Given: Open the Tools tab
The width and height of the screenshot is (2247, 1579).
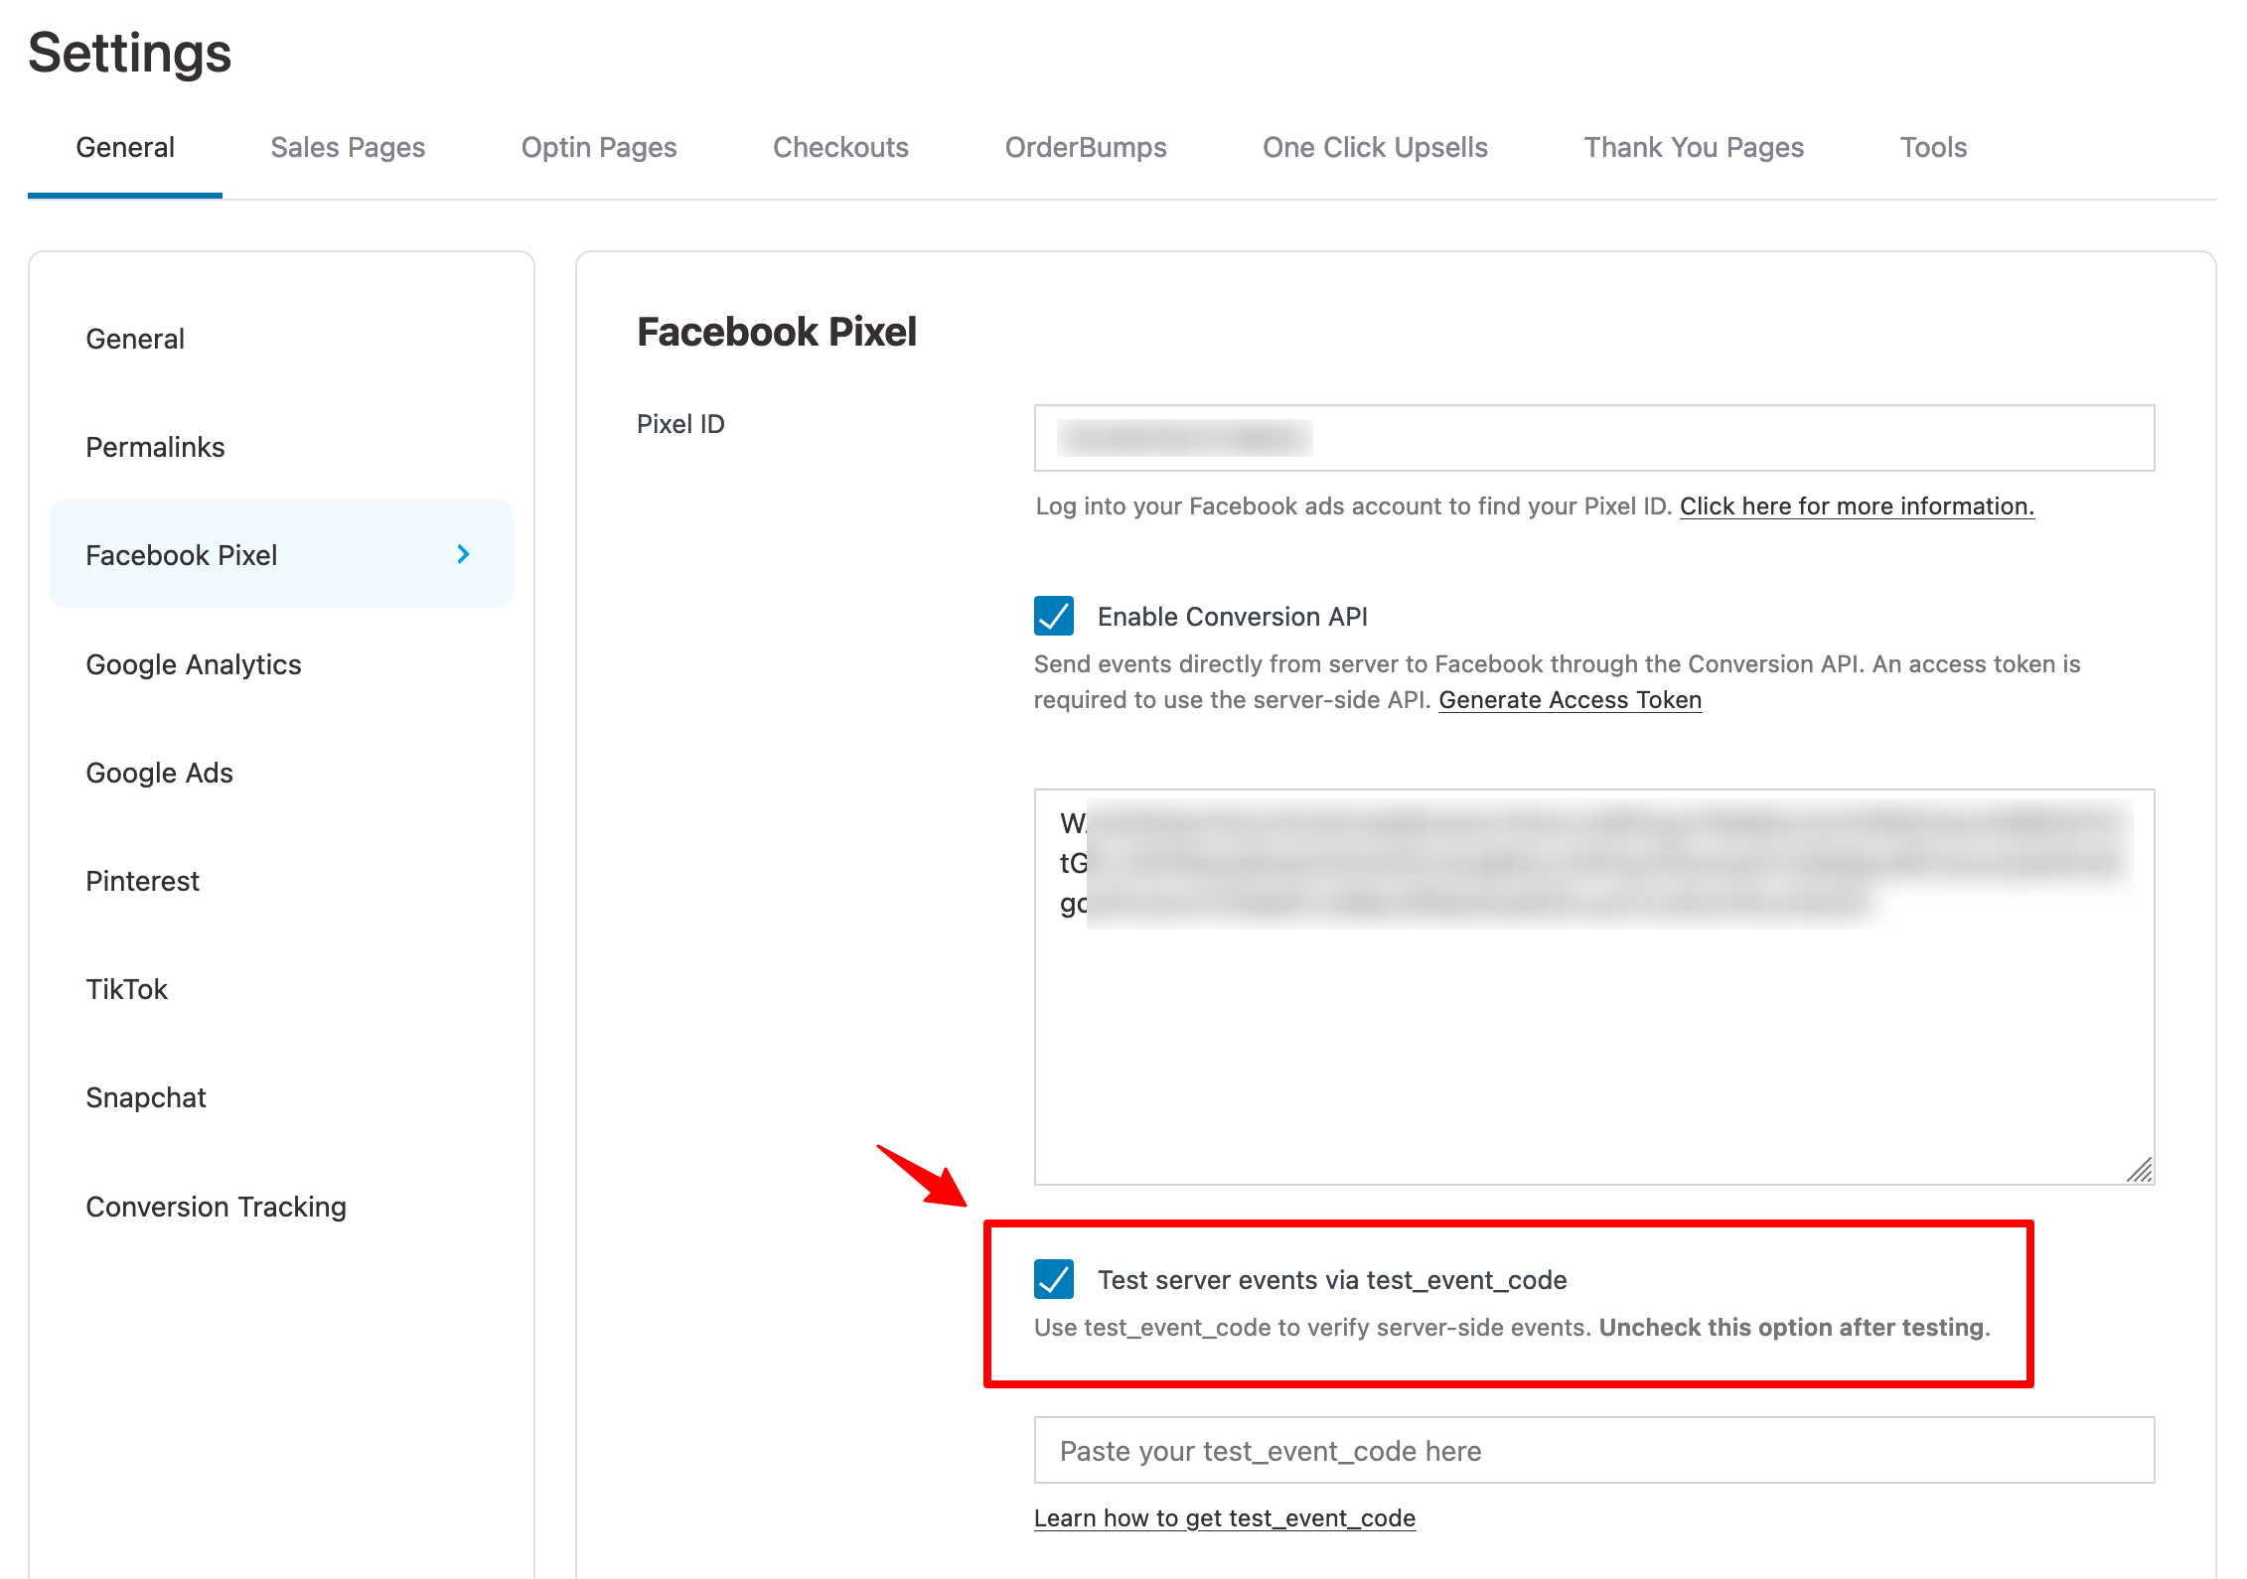Looking at the screenshot, I should pos(1932,147).
